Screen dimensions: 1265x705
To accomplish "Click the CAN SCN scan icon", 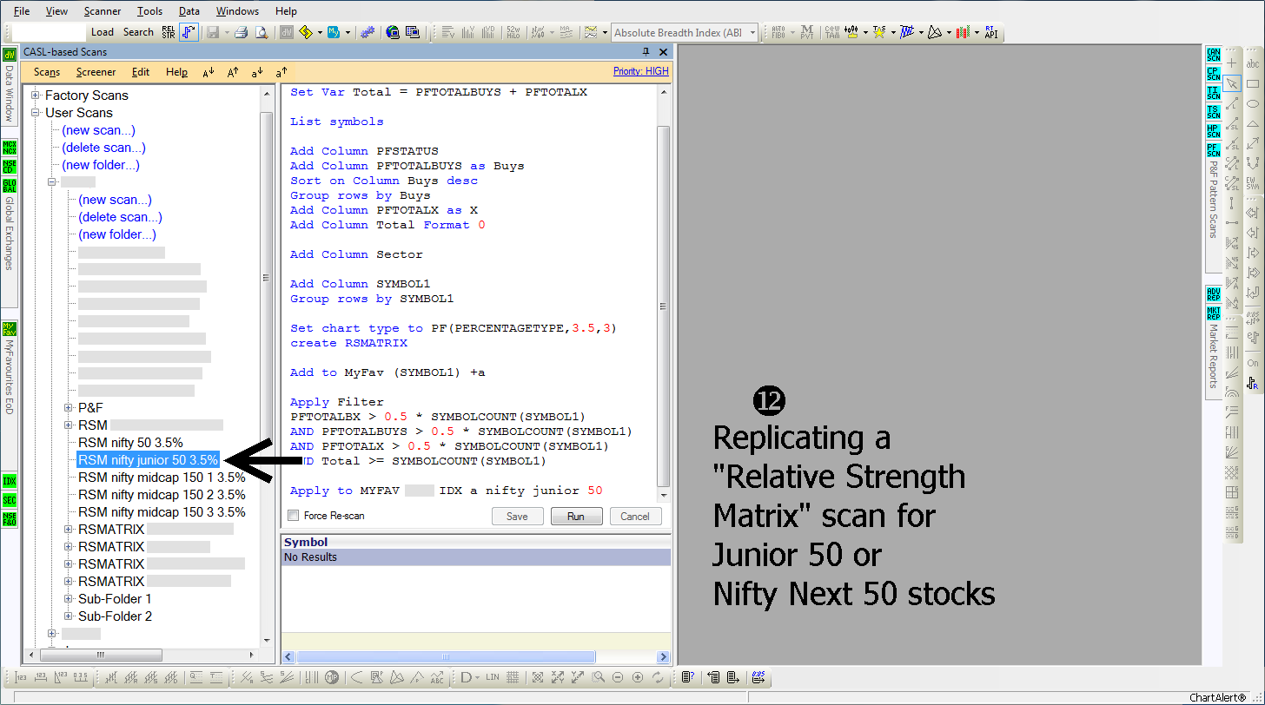I will pos(1214,54).
